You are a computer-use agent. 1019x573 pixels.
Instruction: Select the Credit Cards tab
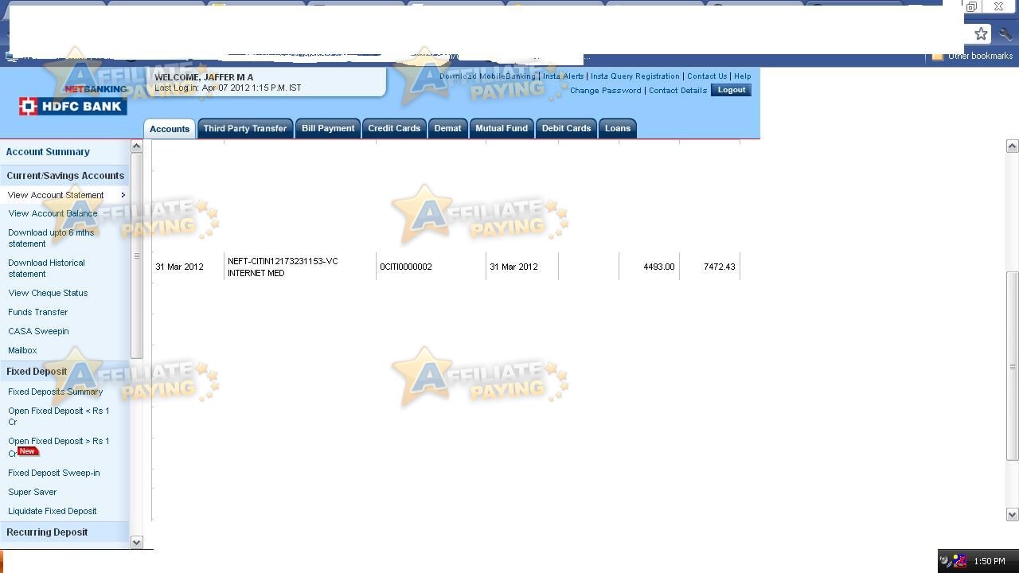394,128
